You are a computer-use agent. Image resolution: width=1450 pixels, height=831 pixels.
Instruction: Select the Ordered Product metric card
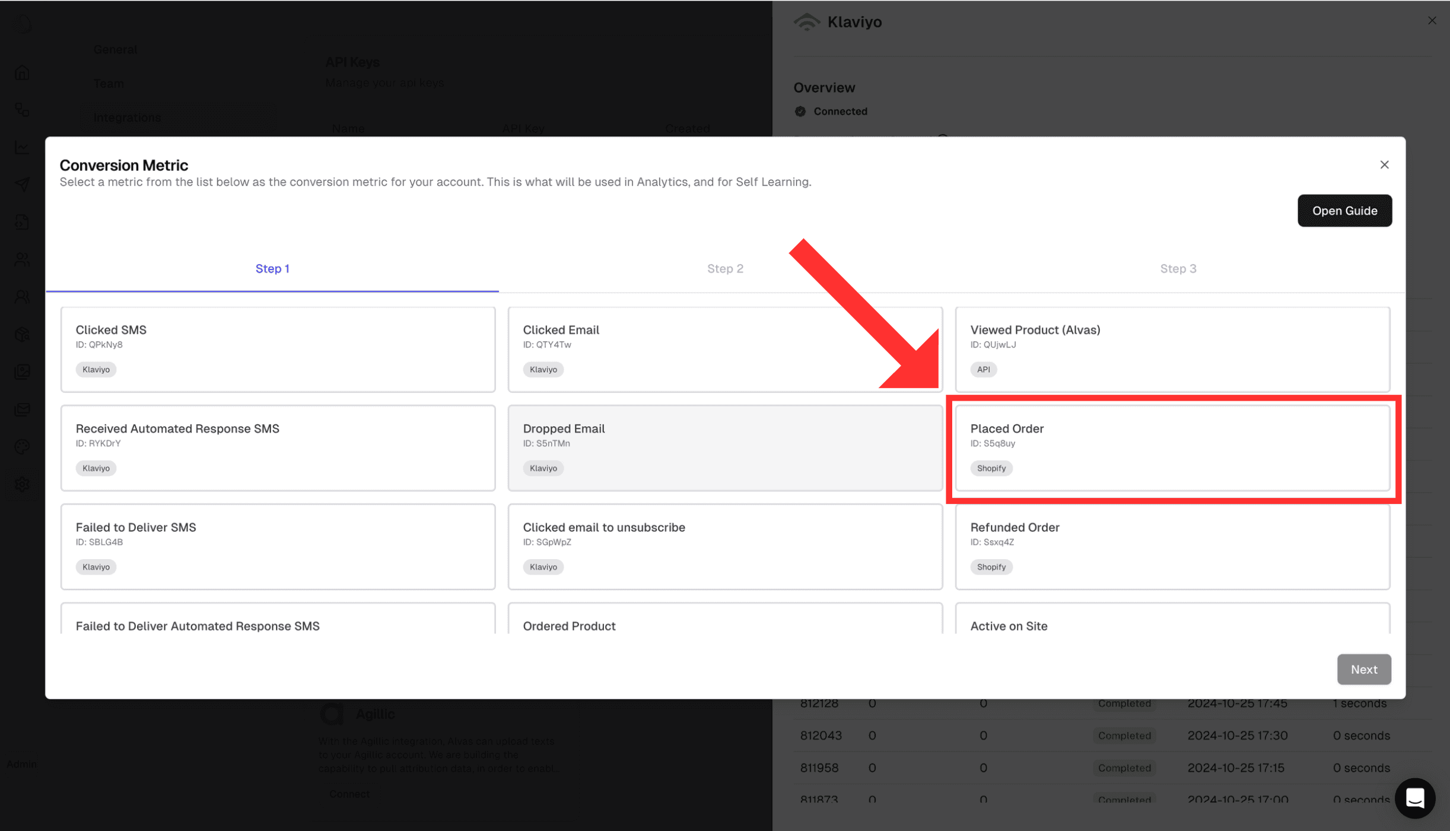point(725,619)
